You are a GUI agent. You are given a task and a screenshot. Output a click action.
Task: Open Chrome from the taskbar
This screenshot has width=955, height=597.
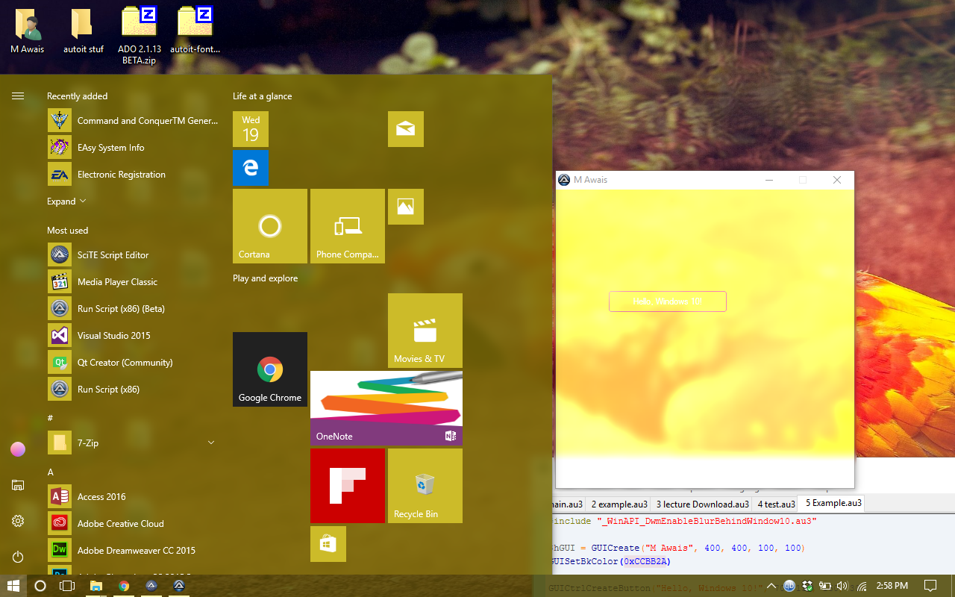point(124,586)
